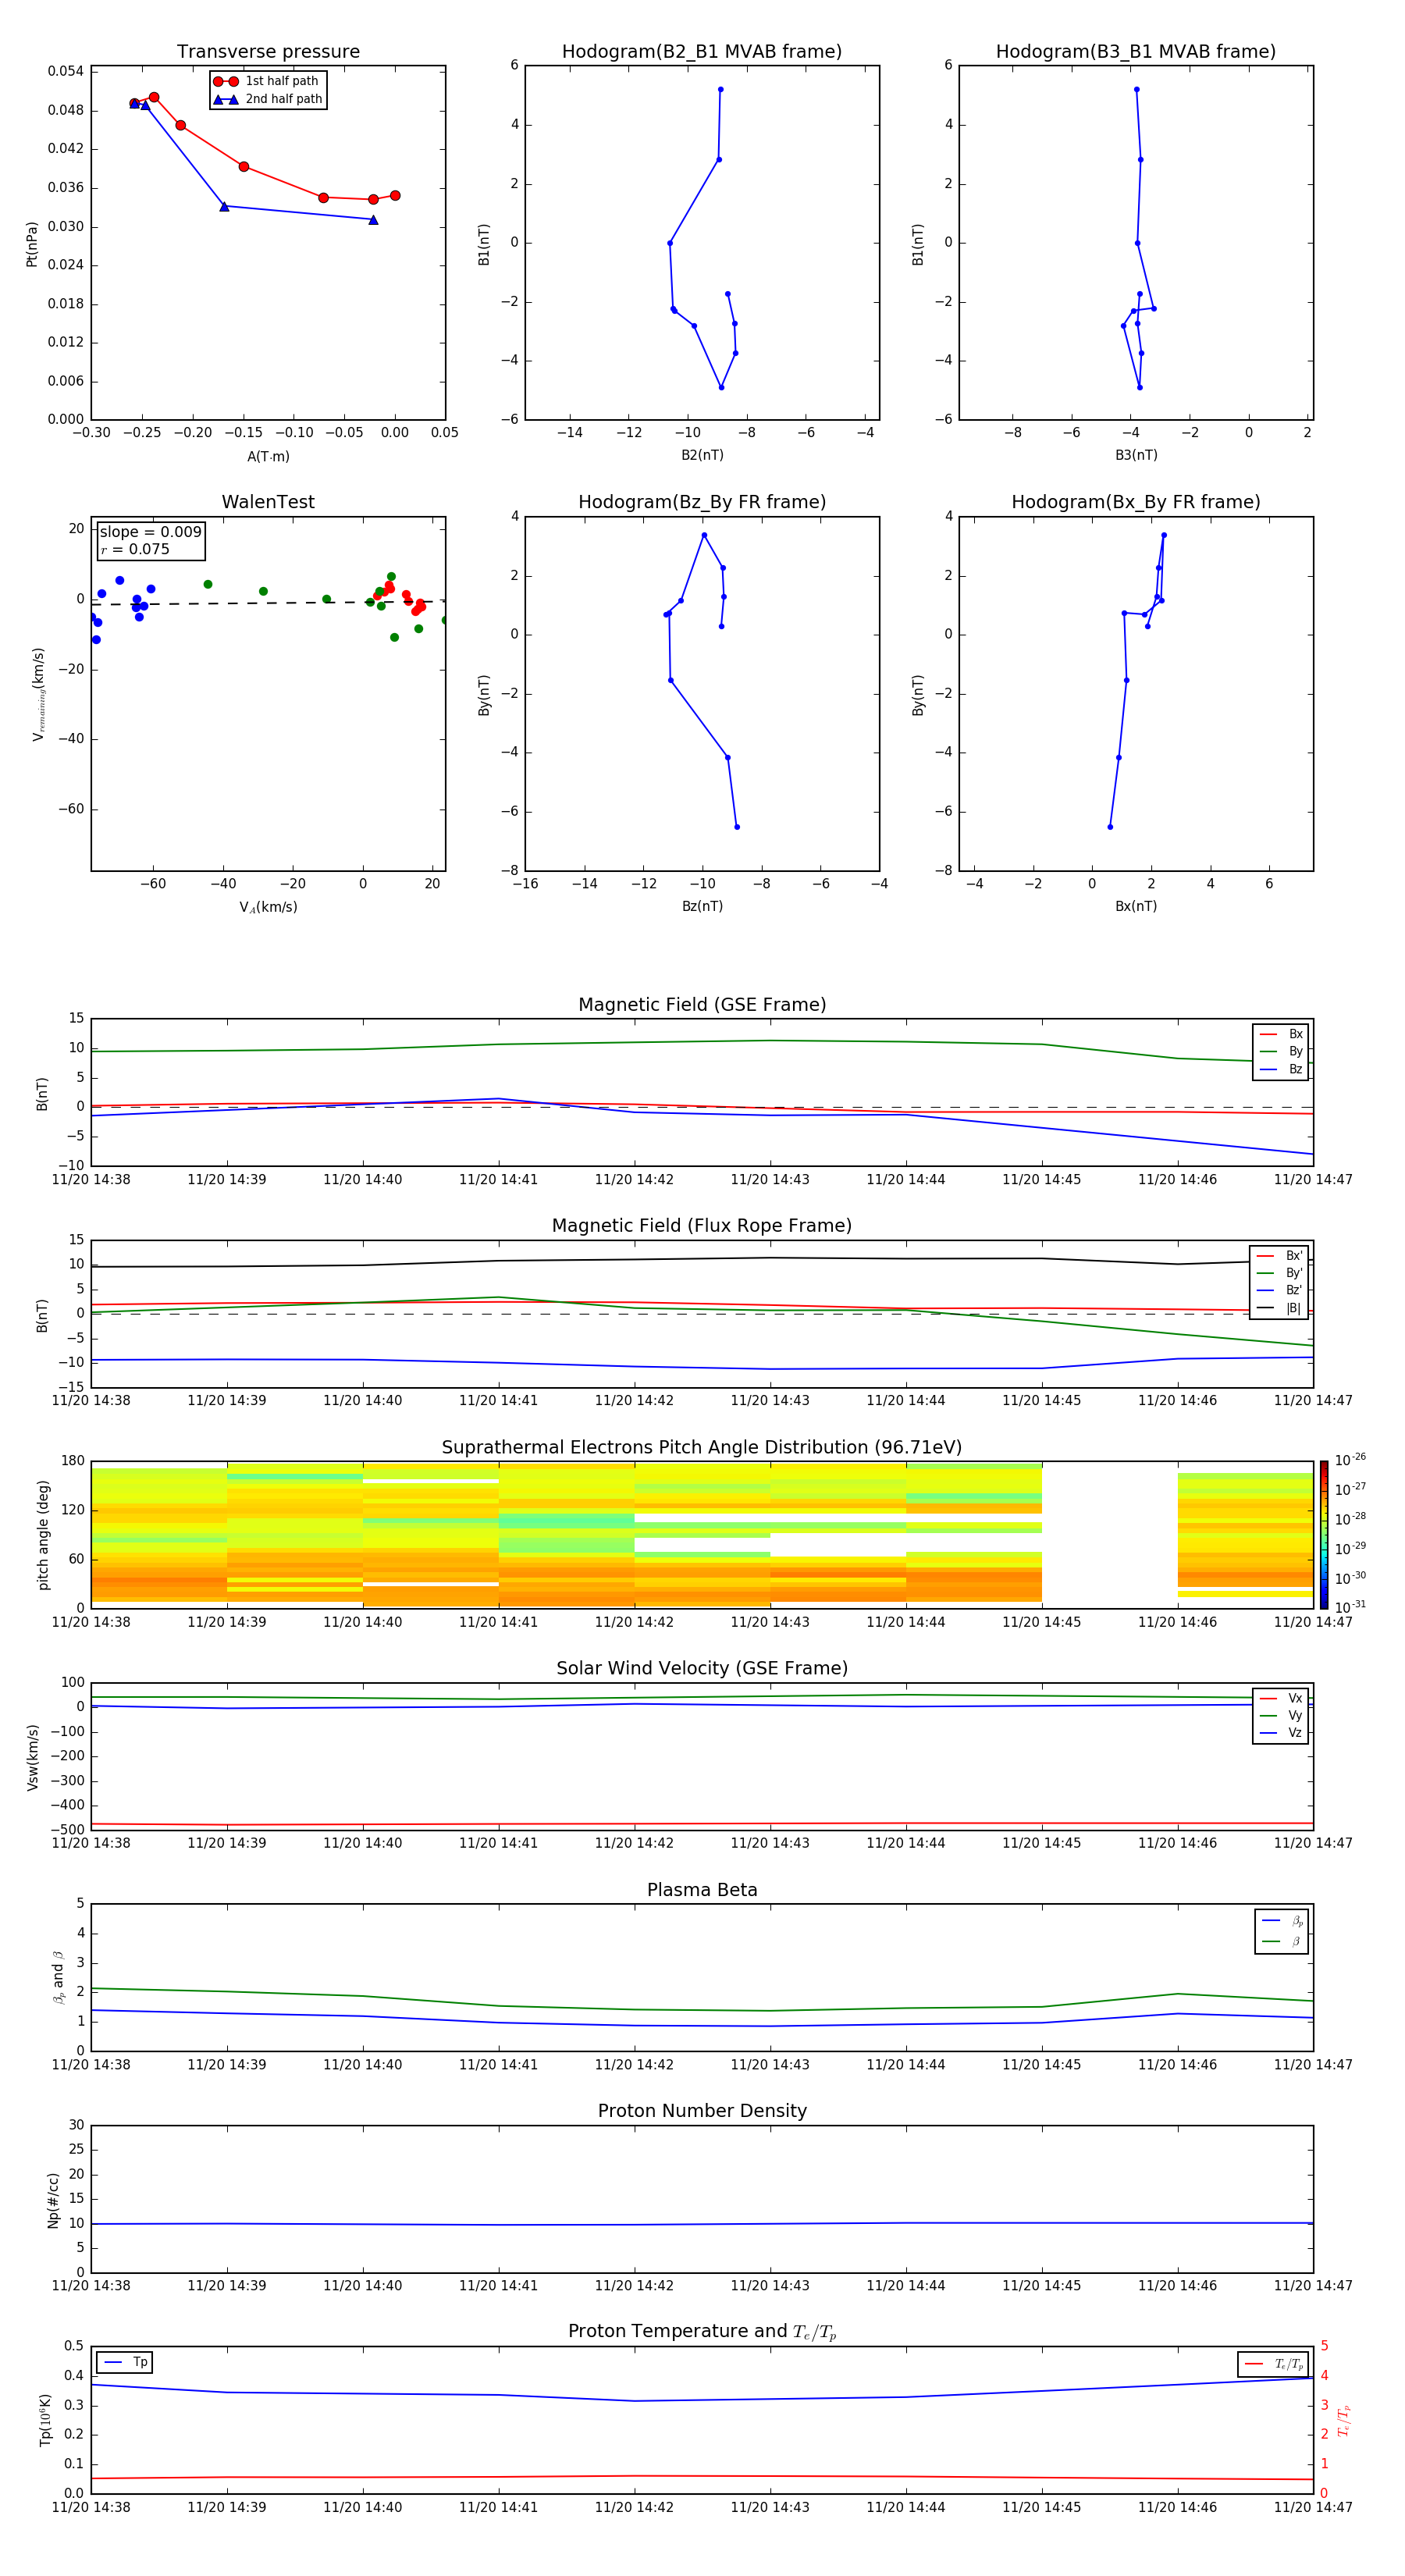Click the Bx legend entry in GSE magnetic field

click(1281, 1034)
